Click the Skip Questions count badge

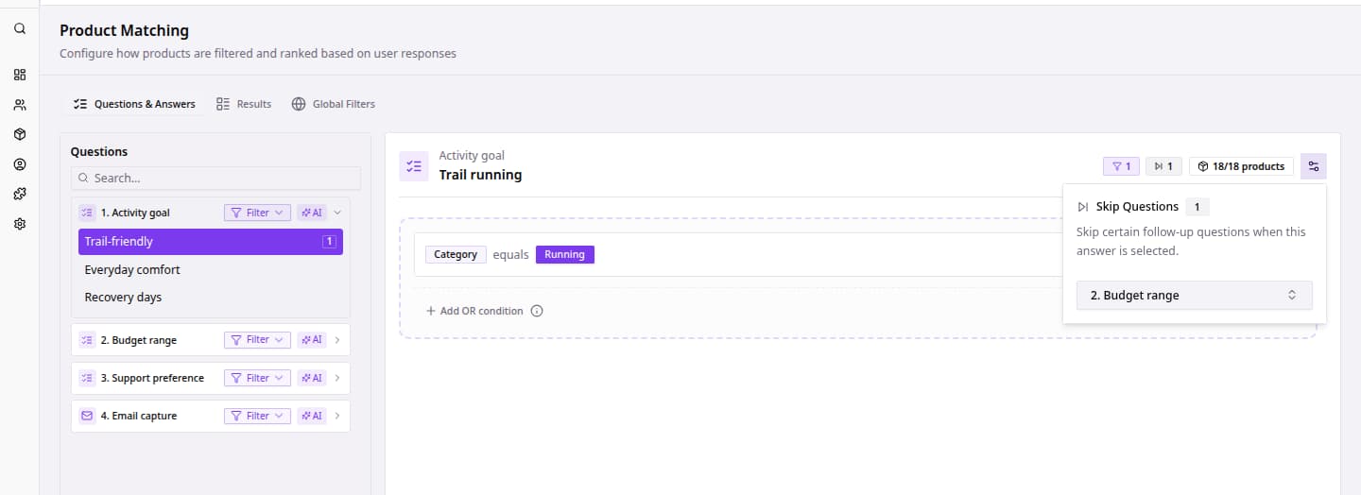(x=1197, y=207)
